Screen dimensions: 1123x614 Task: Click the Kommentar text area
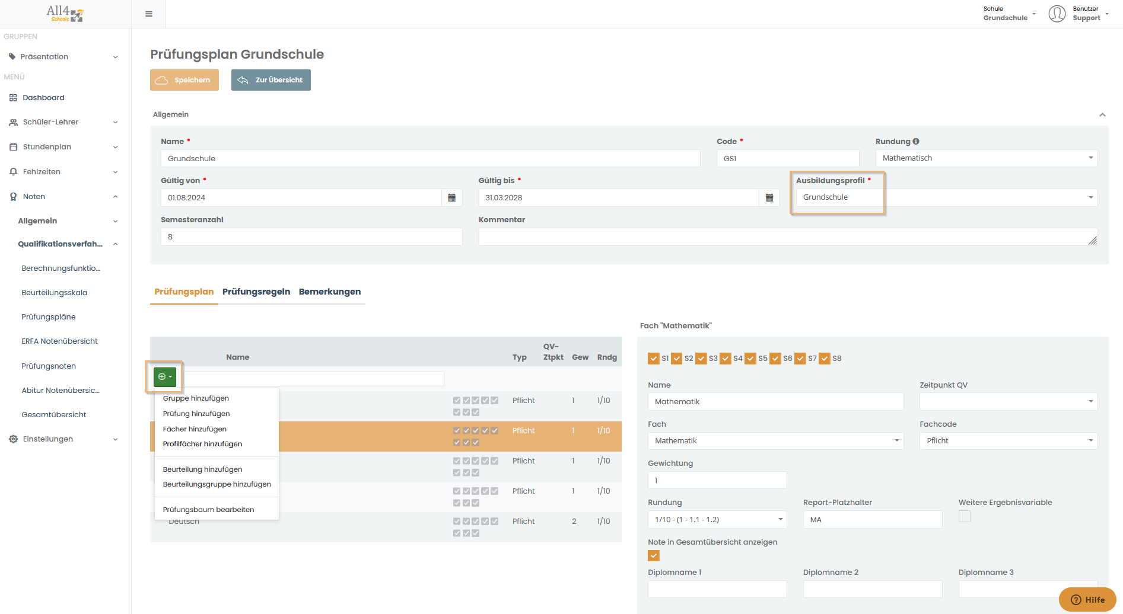[x=788, y=237]
